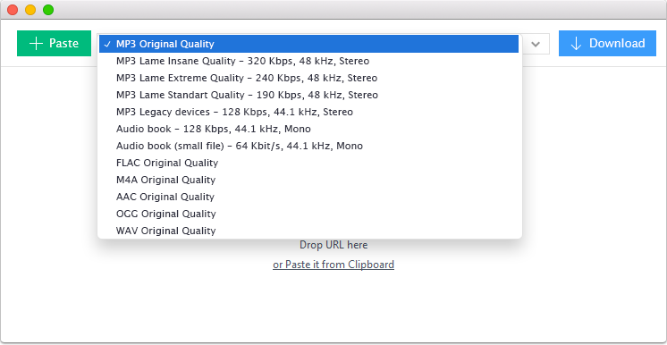Click the green Paste button
The height and width of the screenshot is (345, 667).
[x=54, y=44]
